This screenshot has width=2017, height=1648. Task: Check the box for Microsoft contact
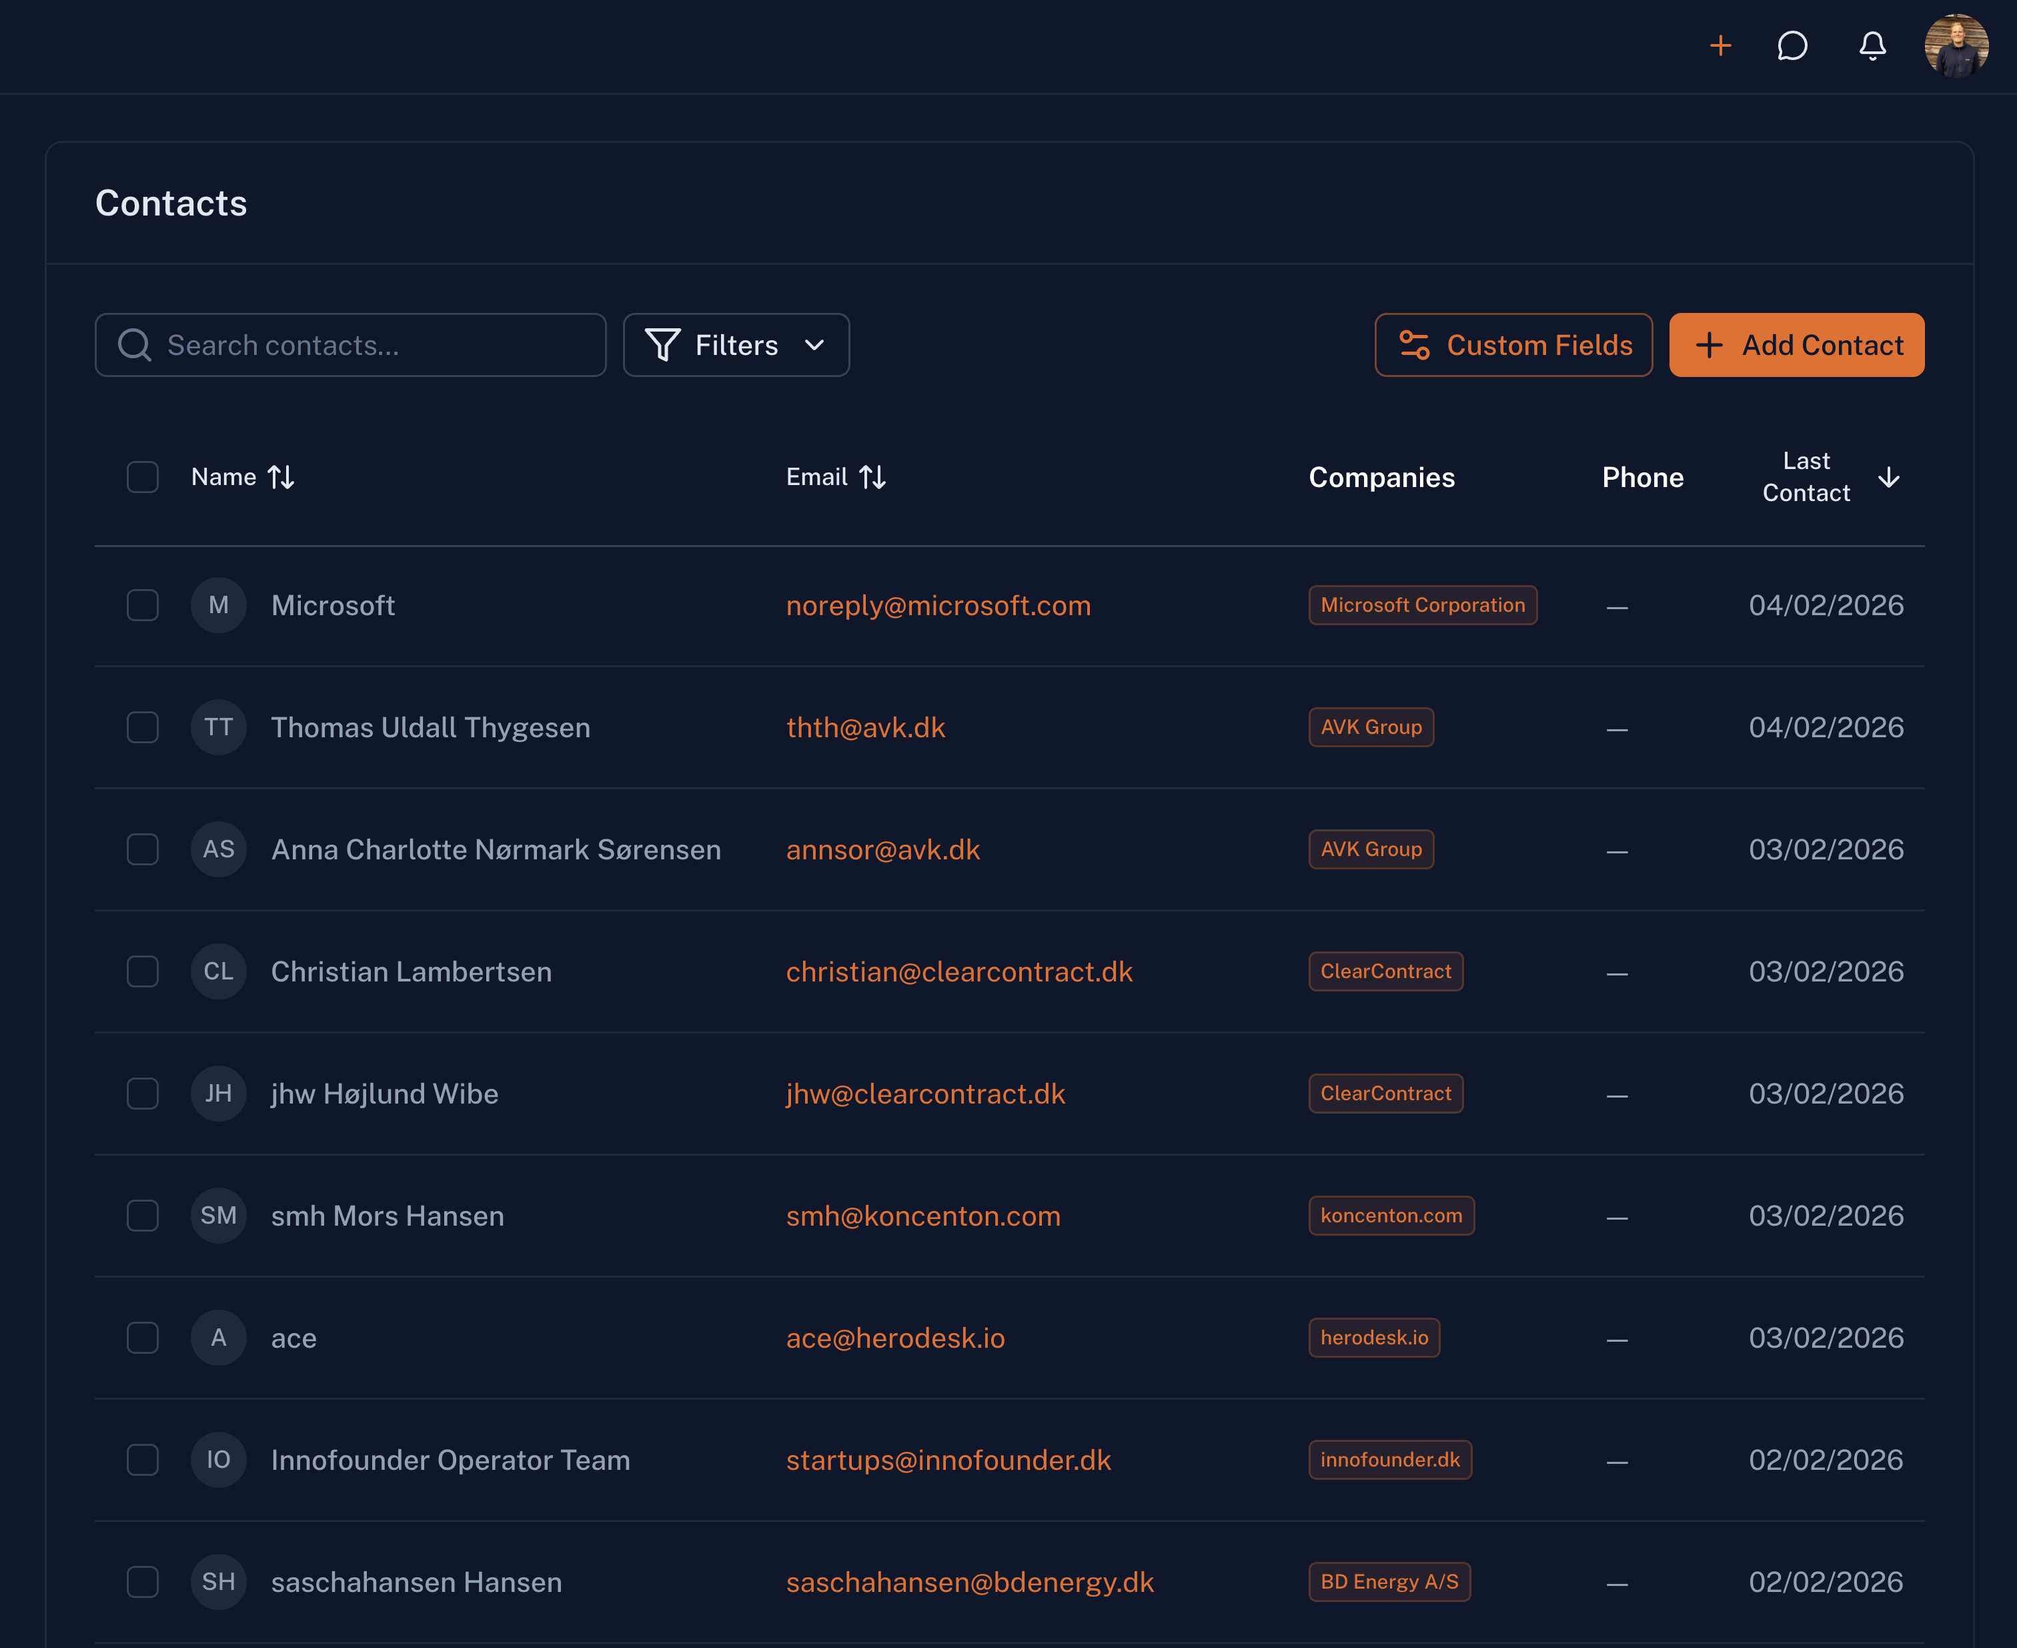click(142, 604)
